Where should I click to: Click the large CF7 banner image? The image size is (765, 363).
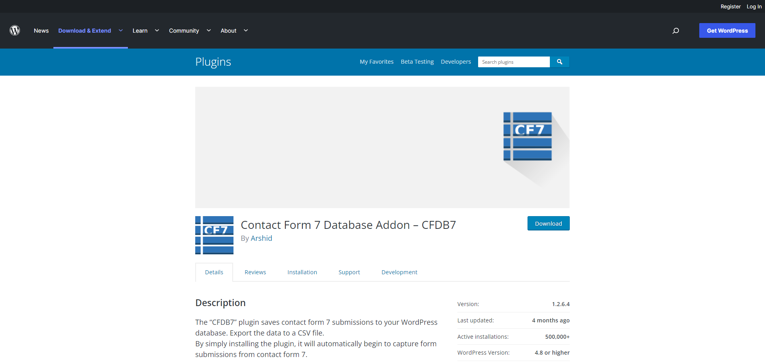pyautogui.click(x=382, y=147)
